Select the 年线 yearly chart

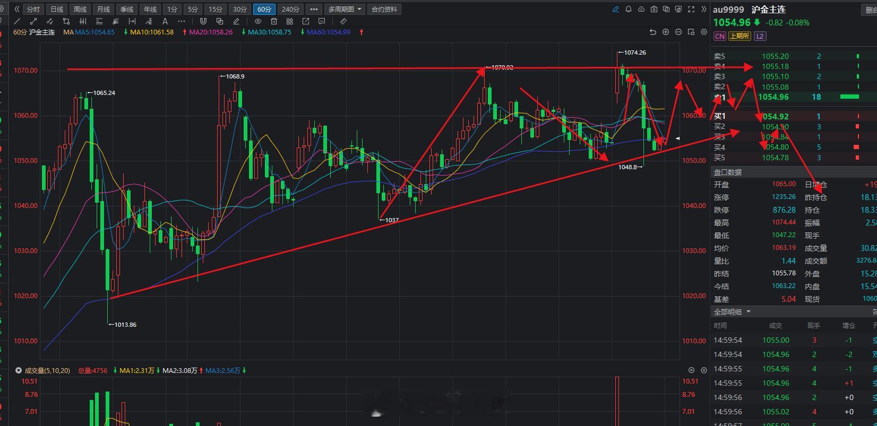click(x=150, y=9)
